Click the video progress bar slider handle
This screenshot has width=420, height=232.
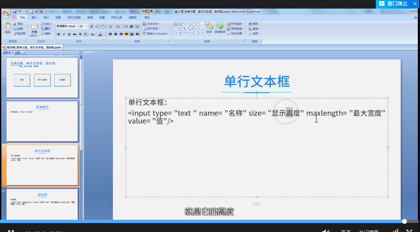(x=404, y=221)
